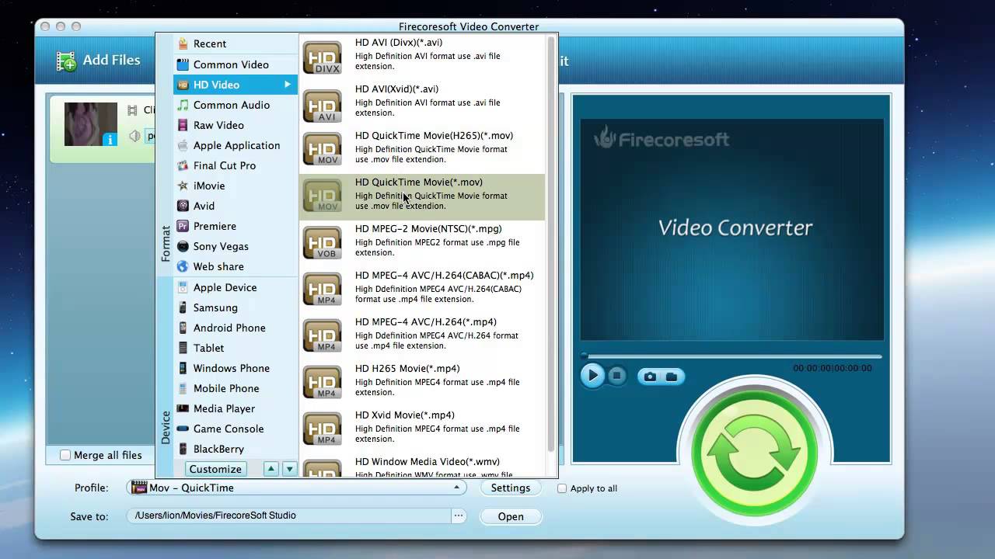This screenshot has height=559, width=995.
Task: Choose HD MPEG-4 AVC/H.264(*.mp4) format text
Action: [x=426, y=322]
